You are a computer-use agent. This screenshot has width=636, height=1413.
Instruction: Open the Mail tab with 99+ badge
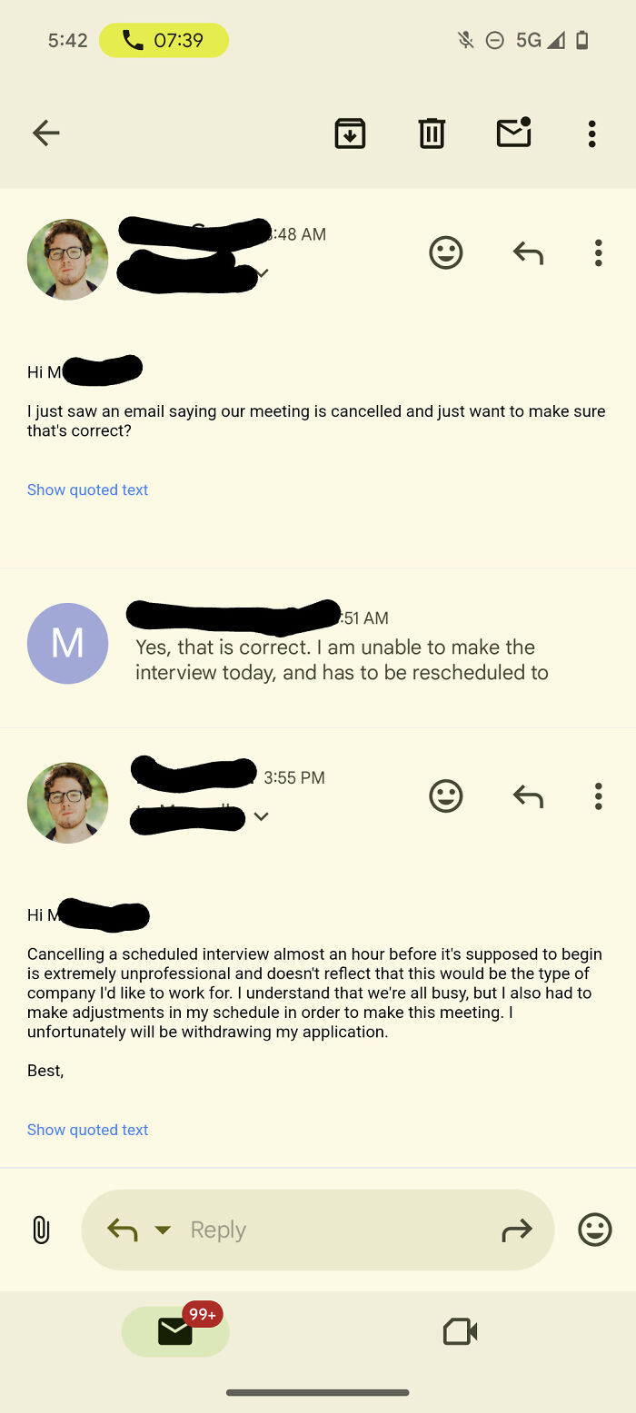175,1331
